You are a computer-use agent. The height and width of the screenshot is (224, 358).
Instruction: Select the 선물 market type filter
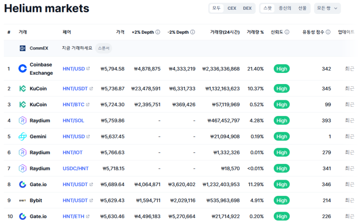click(x=302, y=8)
